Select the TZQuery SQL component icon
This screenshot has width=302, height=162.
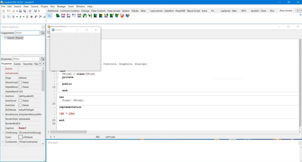[x=69, y=16]
